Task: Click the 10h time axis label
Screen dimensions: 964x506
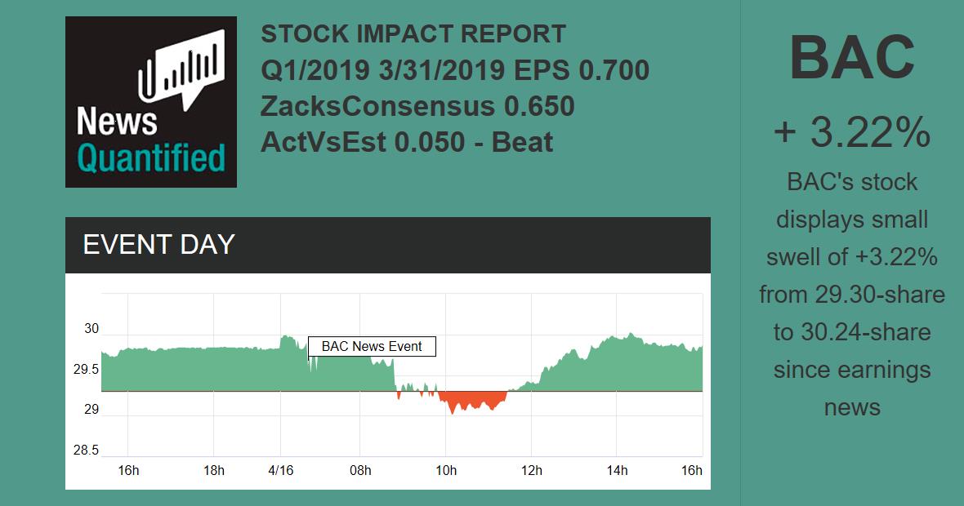Action: click(x=446, y=470)
